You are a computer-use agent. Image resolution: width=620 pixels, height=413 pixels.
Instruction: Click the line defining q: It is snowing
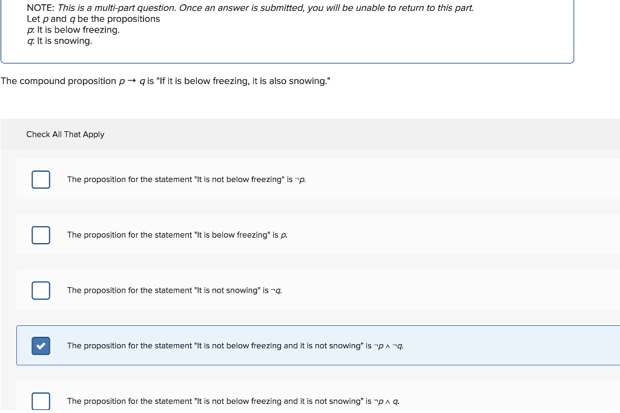pyautogui.click(x=59, y=41)
